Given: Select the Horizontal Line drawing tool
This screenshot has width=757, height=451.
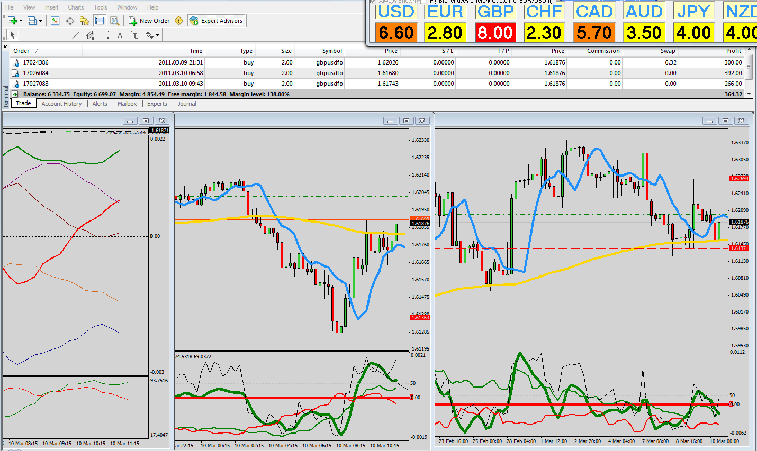Looking at the screenshot, I should (61, 35).
